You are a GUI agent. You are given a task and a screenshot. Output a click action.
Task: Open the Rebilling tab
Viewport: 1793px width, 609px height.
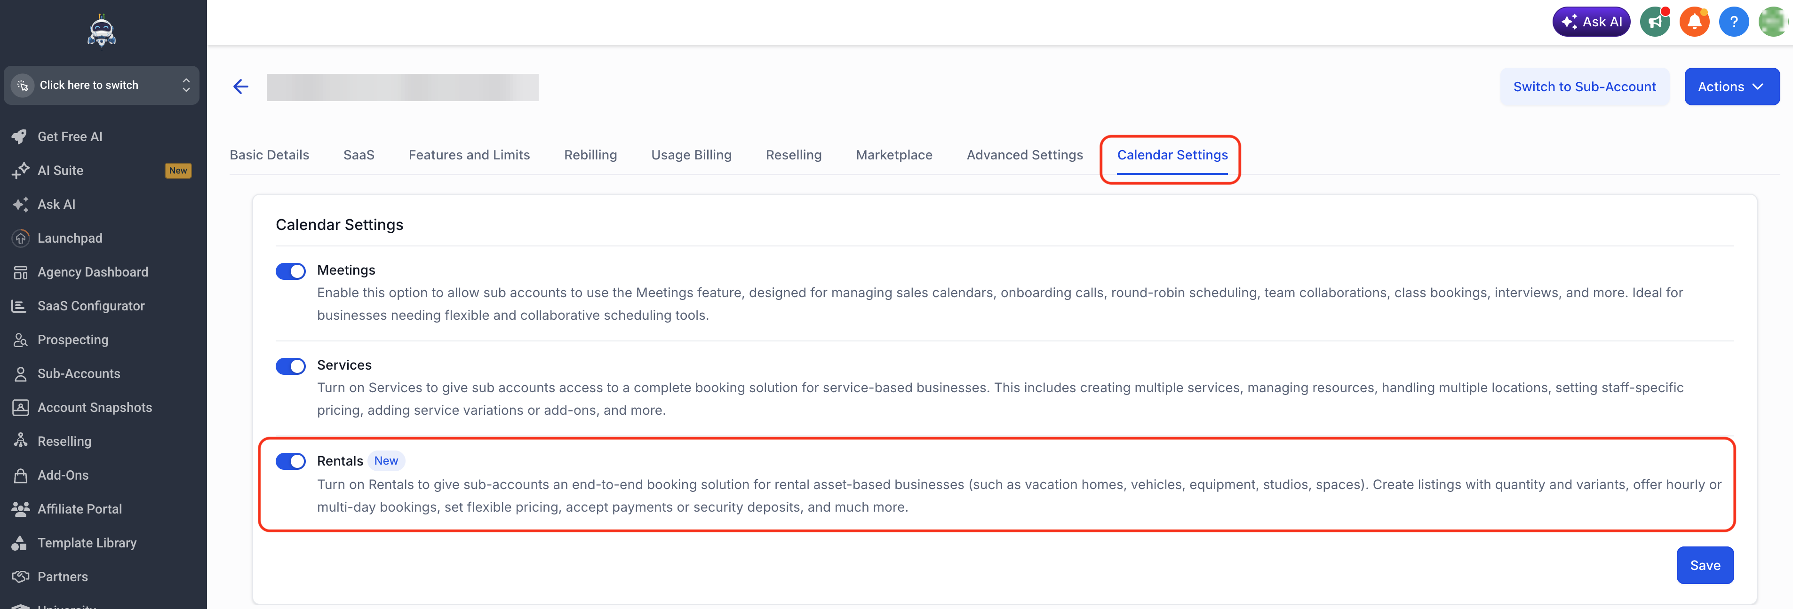coord(590,155)
